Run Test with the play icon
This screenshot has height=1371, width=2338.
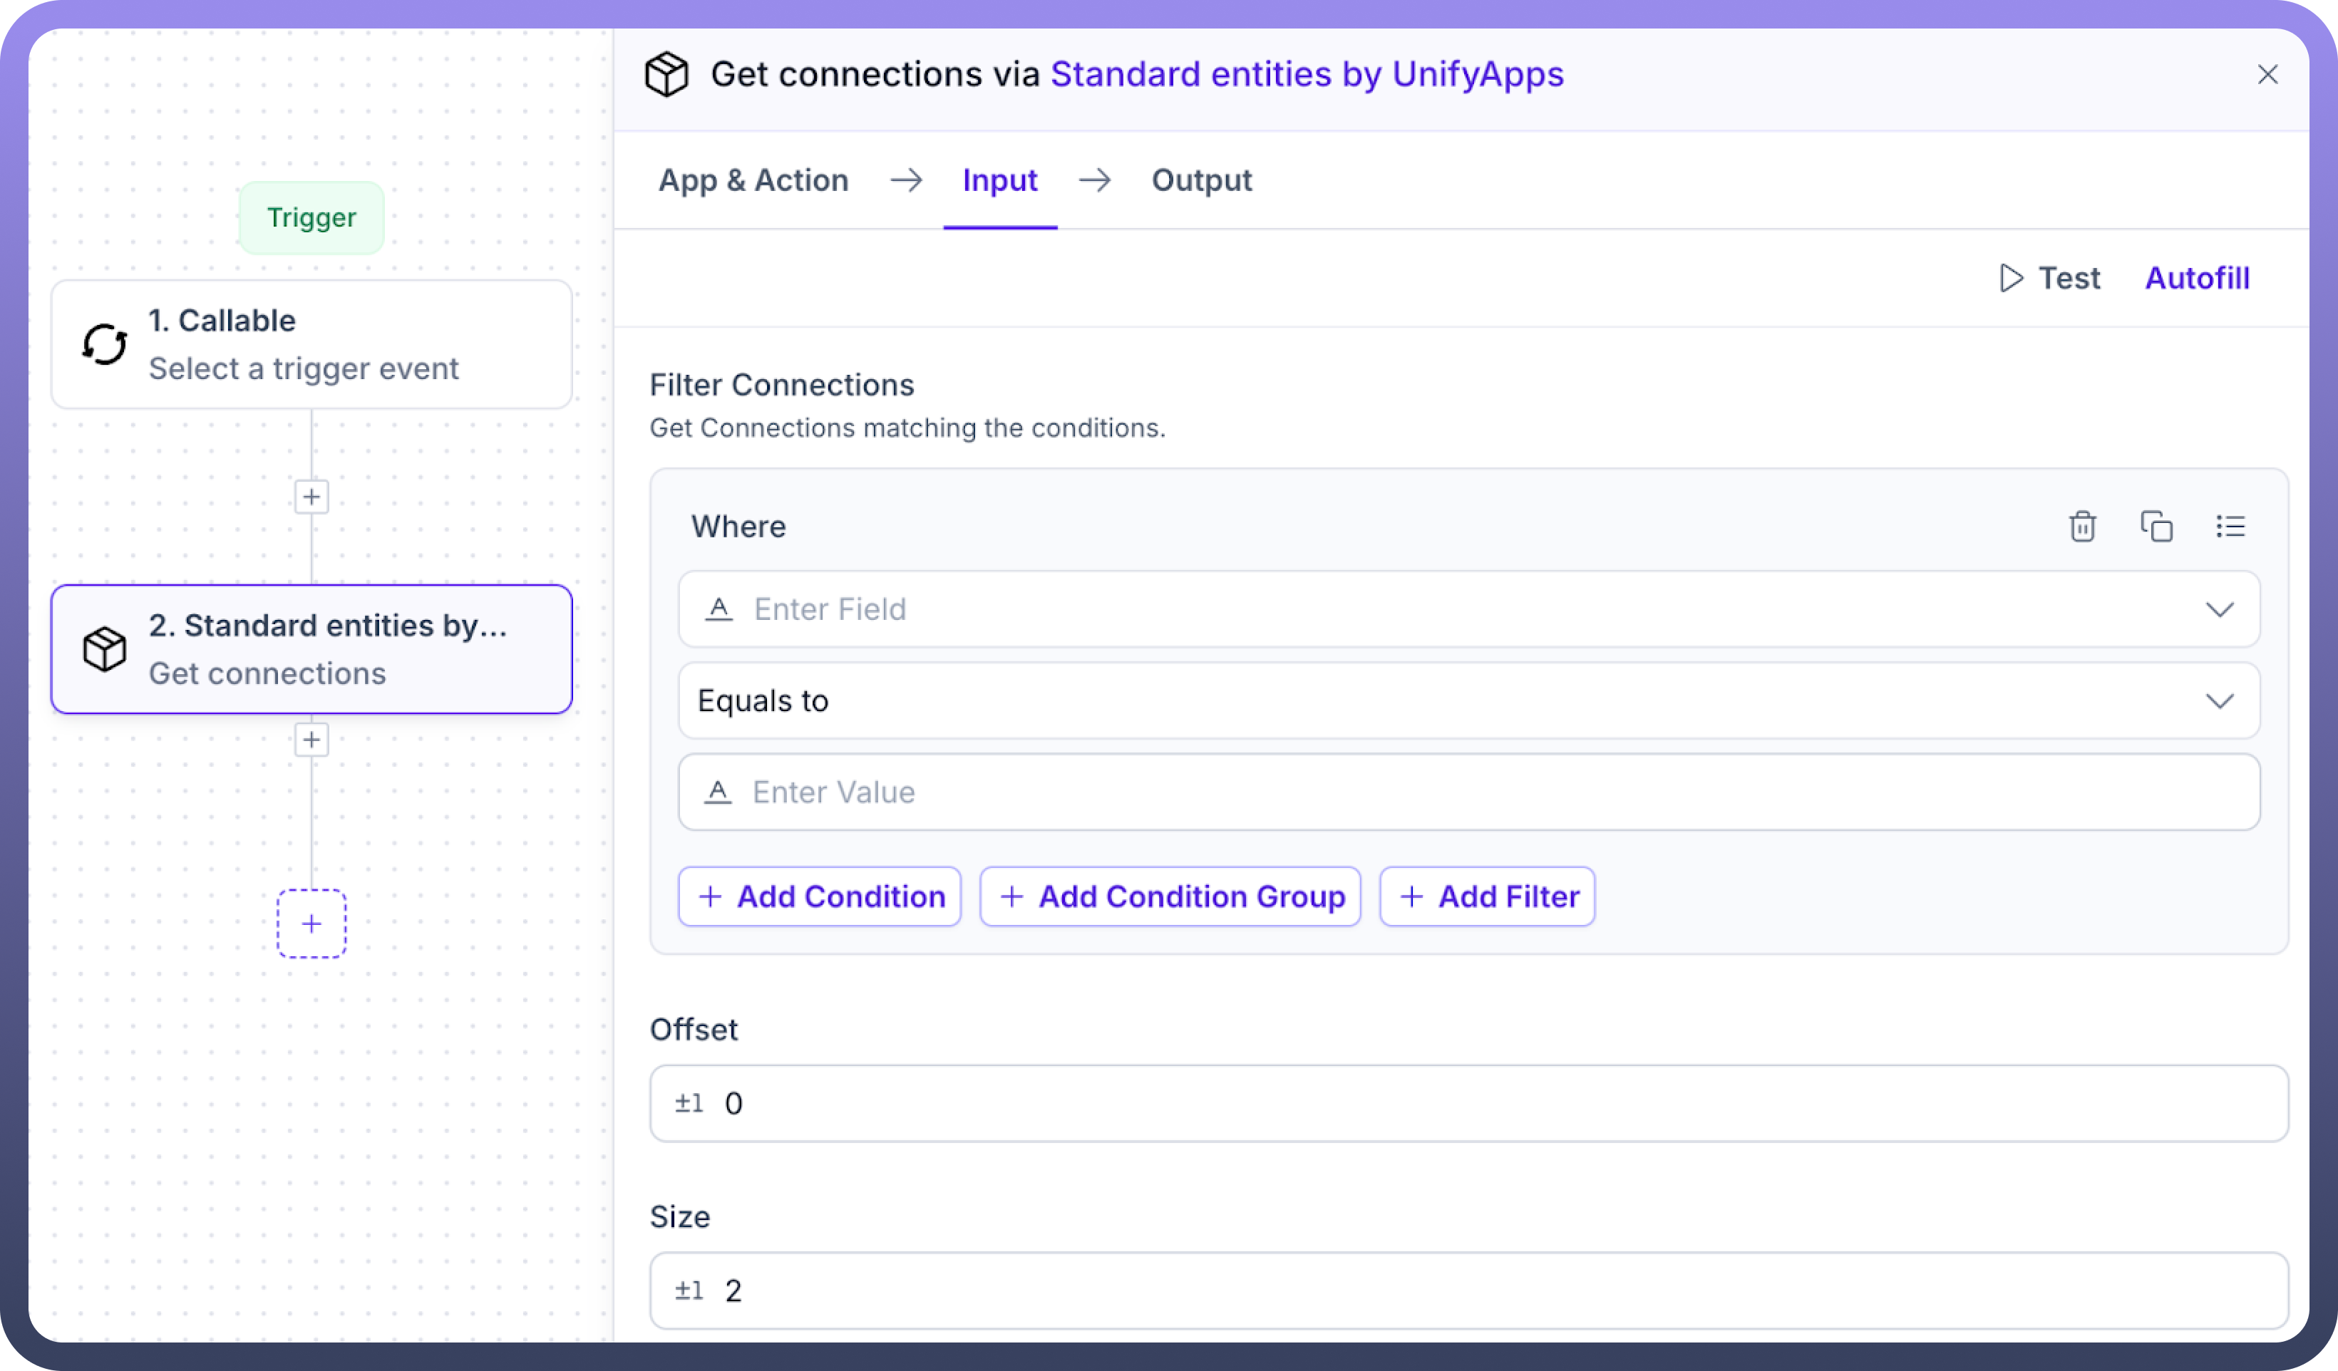[2049, 279]
